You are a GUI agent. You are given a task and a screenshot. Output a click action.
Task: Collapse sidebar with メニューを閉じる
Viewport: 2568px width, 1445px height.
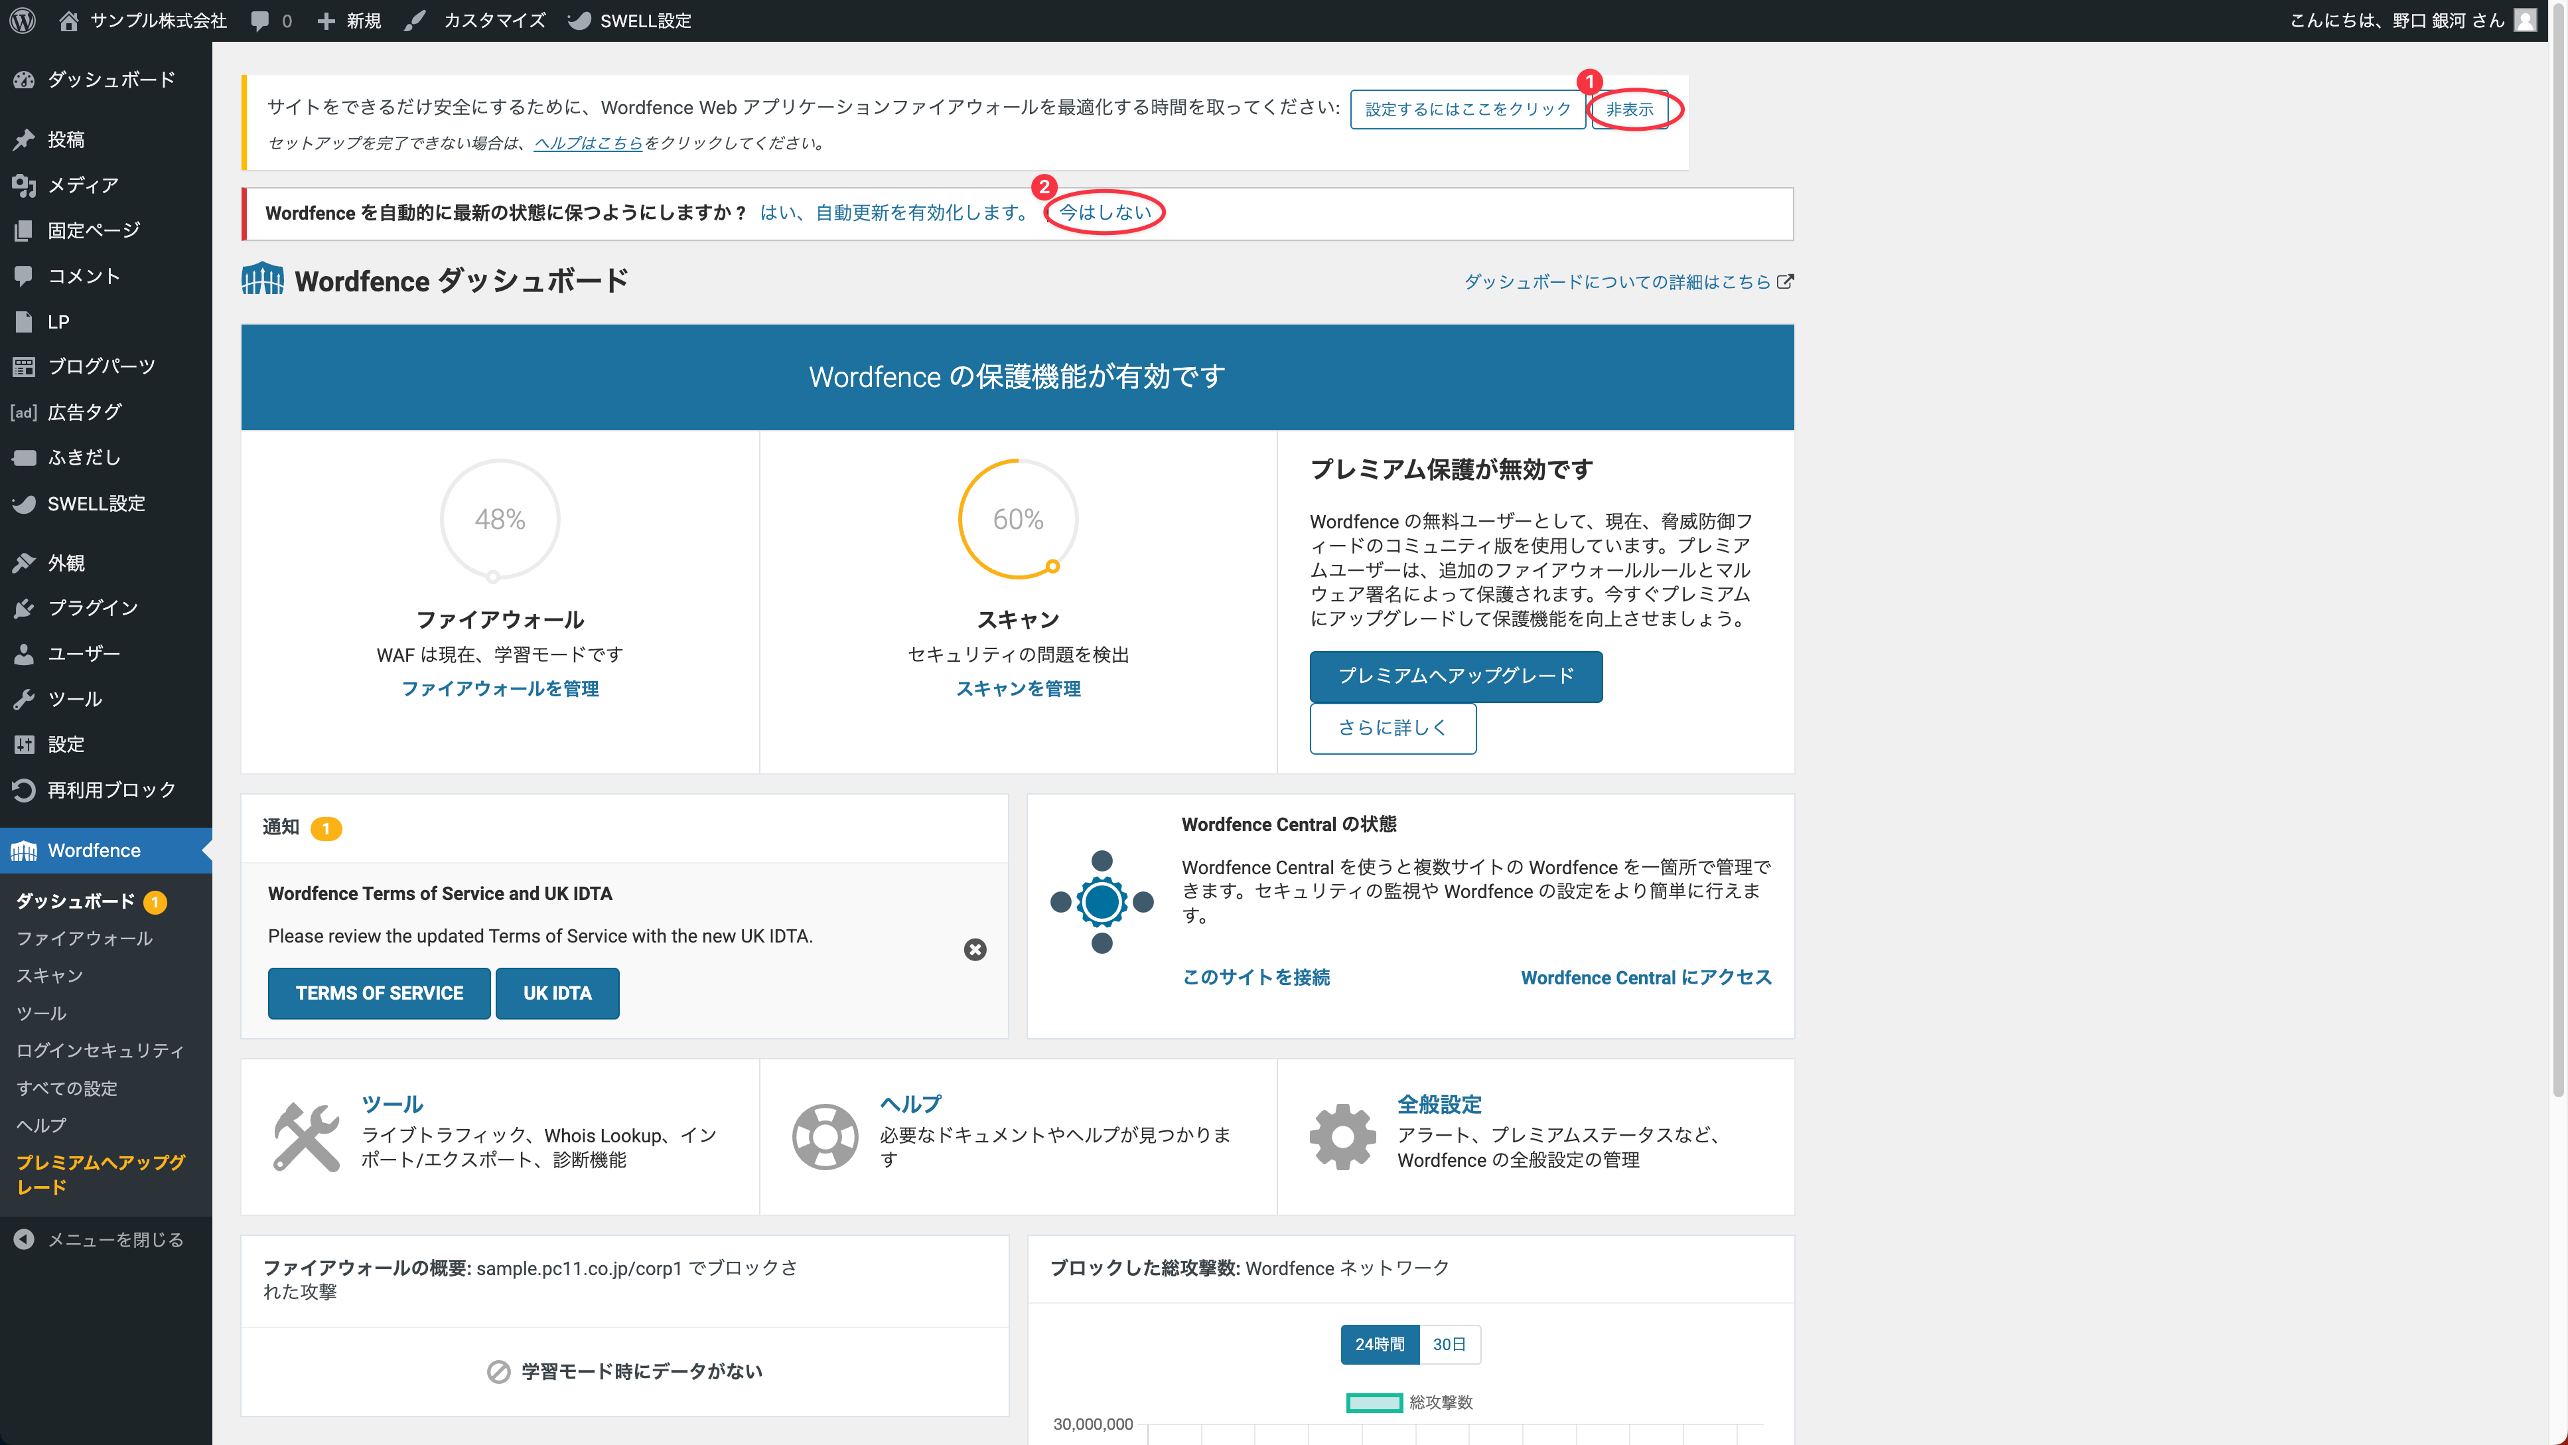coord(100,1240)
